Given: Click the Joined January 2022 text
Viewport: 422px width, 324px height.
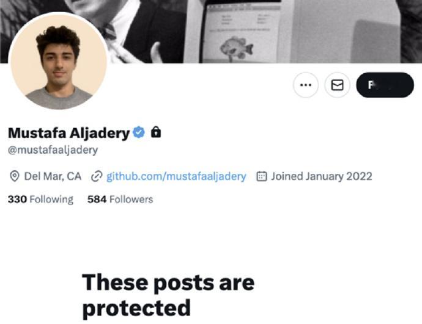Looking at the screenshot, I should pos(321,176).
